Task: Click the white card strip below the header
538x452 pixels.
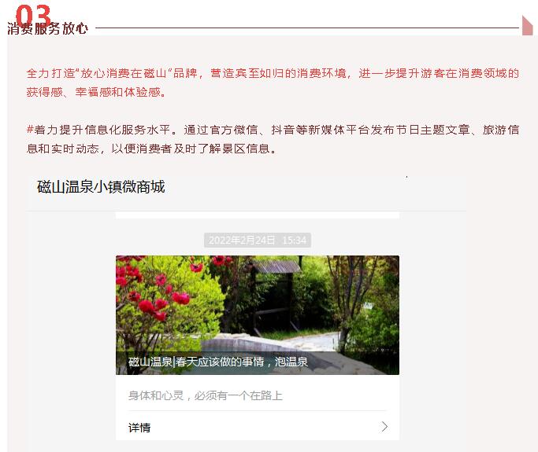Action: pos(258,215)
